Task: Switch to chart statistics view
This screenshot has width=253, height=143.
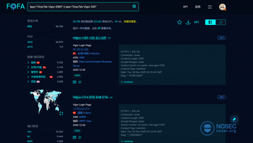Action: click(221, 22)
